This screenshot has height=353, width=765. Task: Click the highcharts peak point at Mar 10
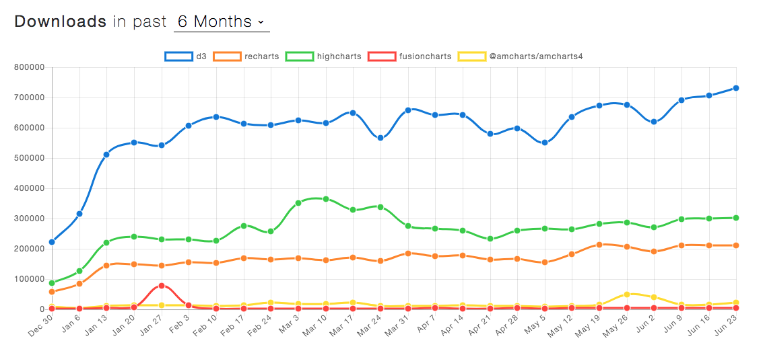click(326, 199)
